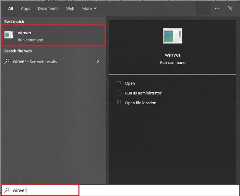Click the Run as administrator shield icon

tap(119, 93)
